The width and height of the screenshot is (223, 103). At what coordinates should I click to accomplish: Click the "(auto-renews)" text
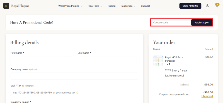pyautogui.click(x=174, y=76)
